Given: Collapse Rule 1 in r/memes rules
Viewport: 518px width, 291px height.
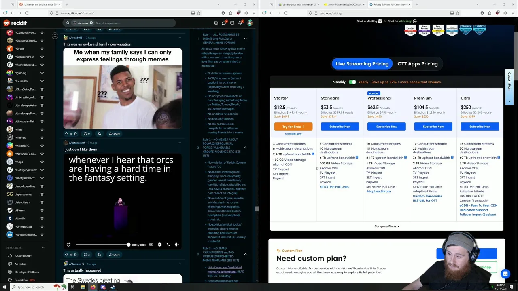Looking at the screenshot, I should click(x=245, y=38).
